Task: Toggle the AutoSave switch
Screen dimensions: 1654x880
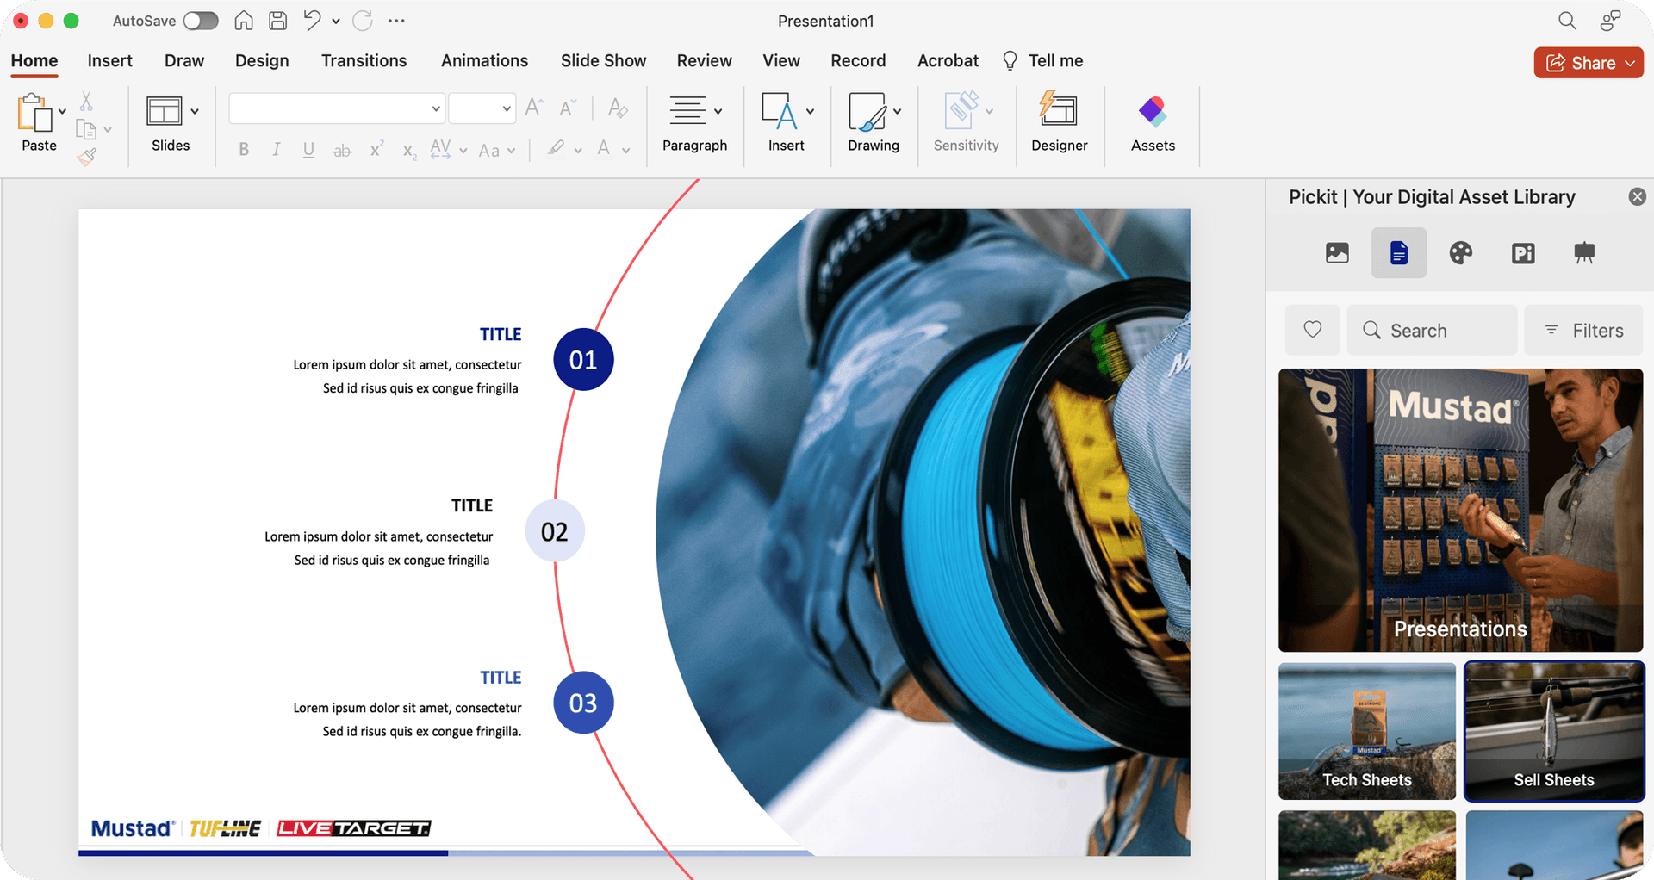Action: 201,21
